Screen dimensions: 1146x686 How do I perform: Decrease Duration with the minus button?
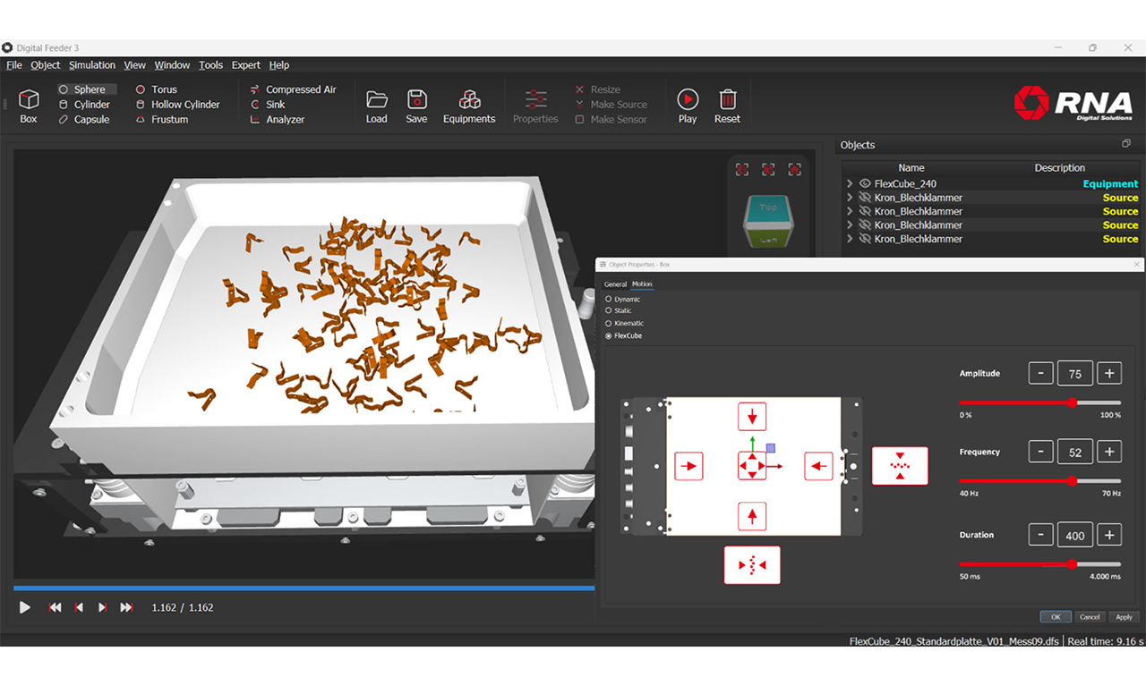pyautogui.click(x=1040, y=535)
